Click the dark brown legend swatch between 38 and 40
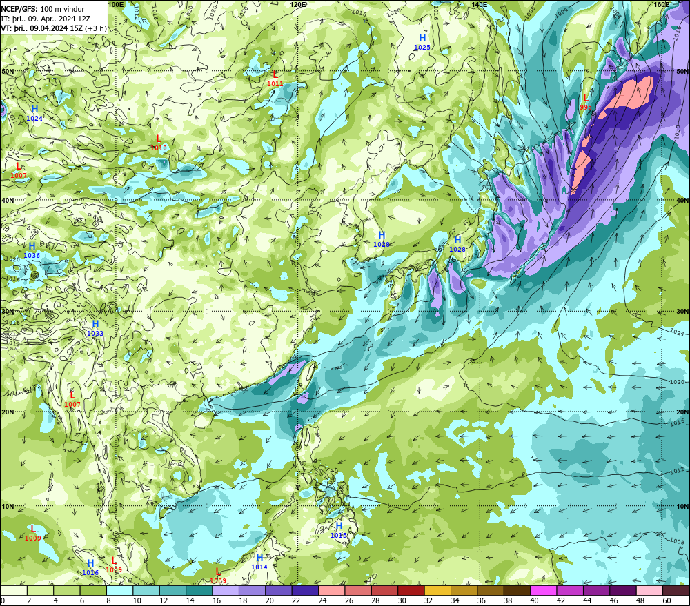690x606 pixels. coord(517,590)
